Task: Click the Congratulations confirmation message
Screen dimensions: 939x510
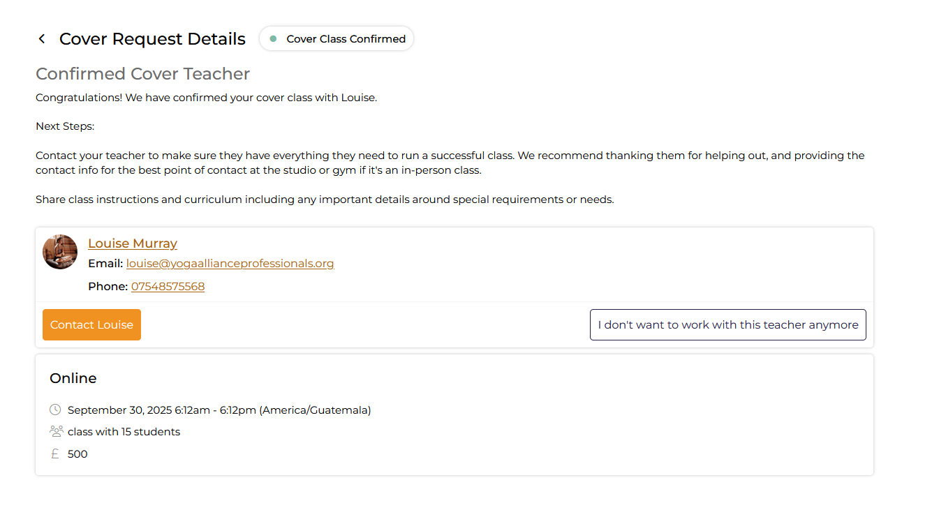Action: tap(206, 97)
